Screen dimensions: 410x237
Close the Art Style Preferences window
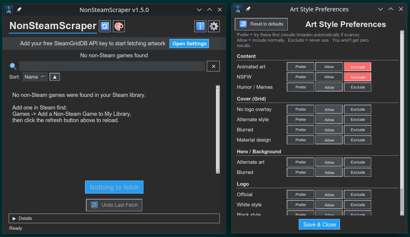401,9
